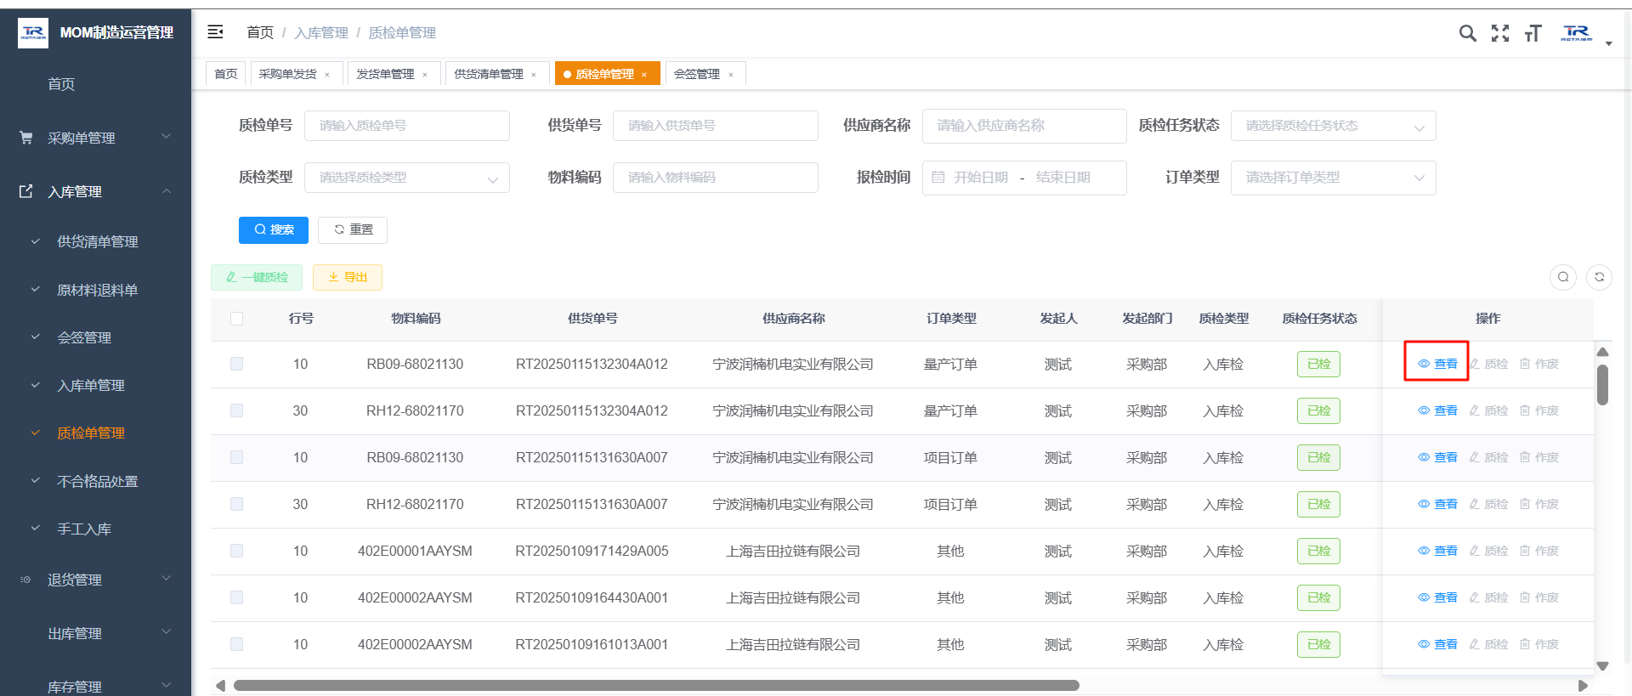Check the row RT20250109161013A001
This screenshot has height=696, width=1632.
click(236, 644)
